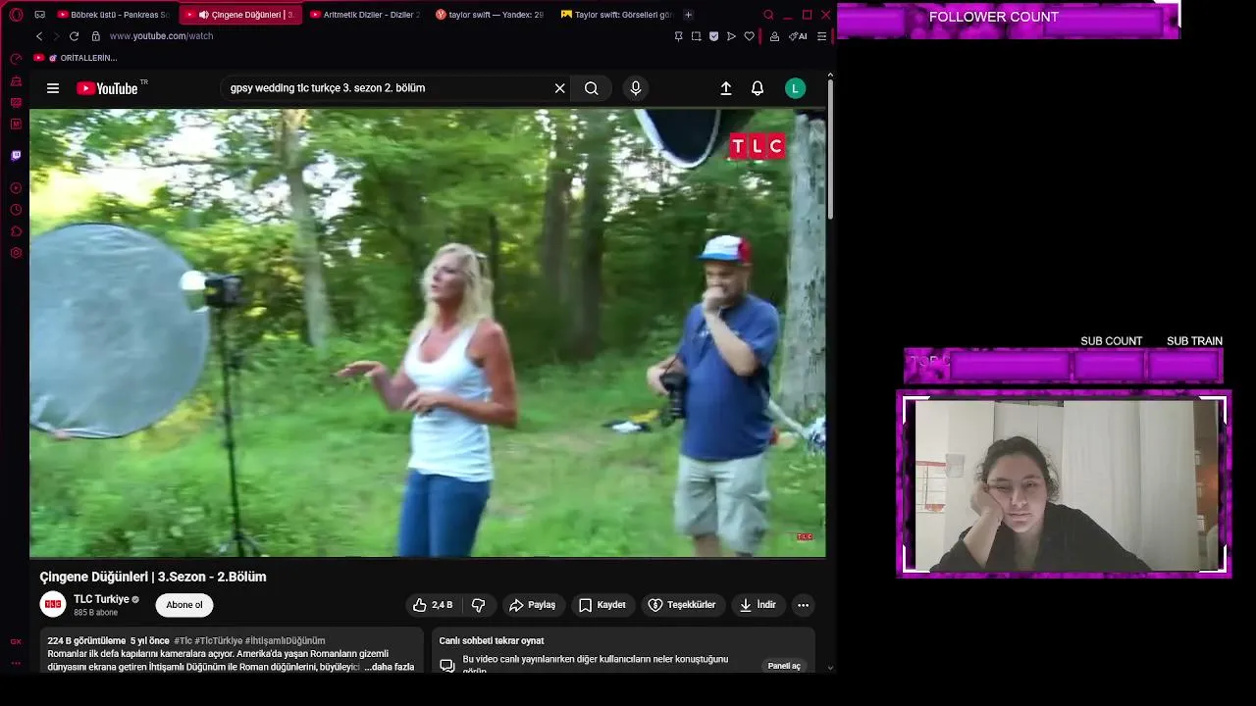
Task: Pin the page with the pinboard icon
Action: (x=678, y=36)
